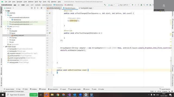Click the editor horizontal scrollbar
The image size is (174, 97).
click(x=108, y=87)
